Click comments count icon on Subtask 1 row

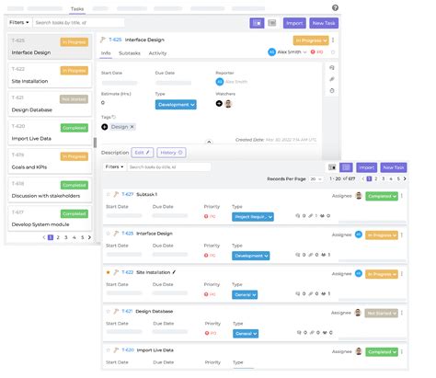tap(297, 216)
